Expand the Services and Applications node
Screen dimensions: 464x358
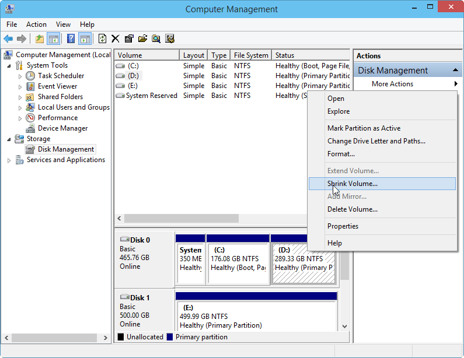click(9, 160)
